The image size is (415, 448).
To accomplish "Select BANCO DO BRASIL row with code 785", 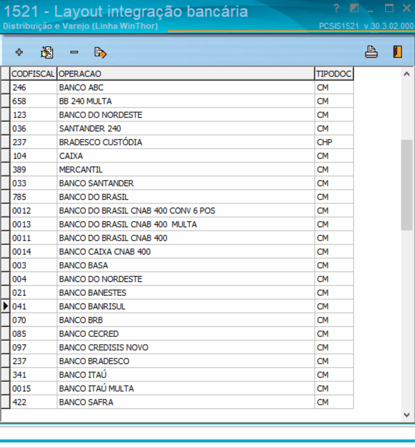I will click(181, 197).
